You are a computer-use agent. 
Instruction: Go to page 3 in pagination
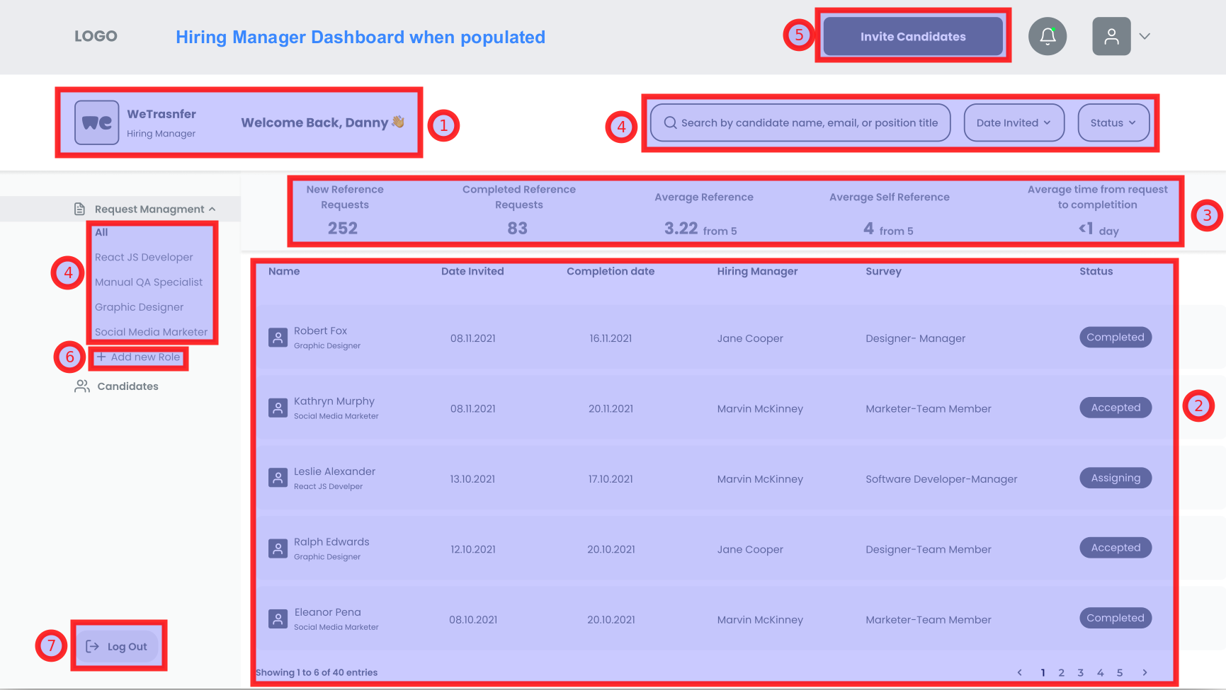[x=1081, y=672]
